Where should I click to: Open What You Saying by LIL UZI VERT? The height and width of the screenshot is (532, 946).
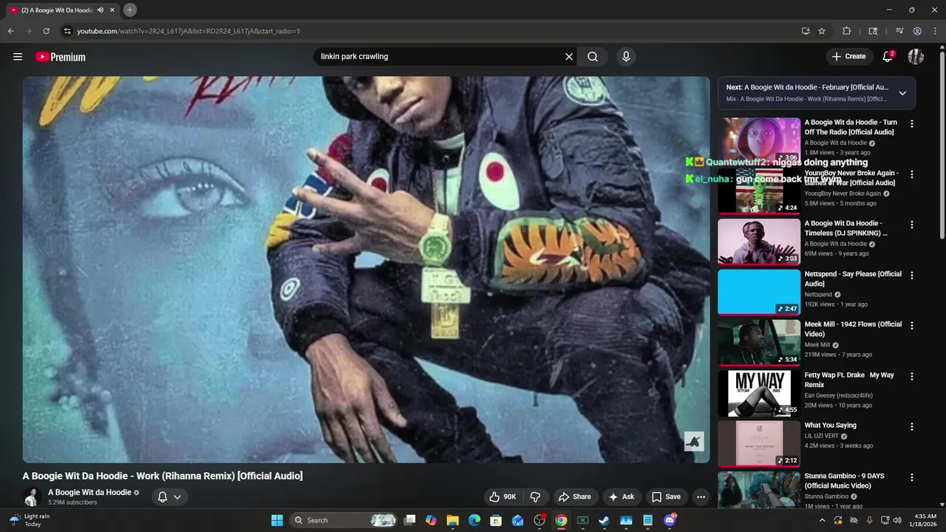coord(831,426)
